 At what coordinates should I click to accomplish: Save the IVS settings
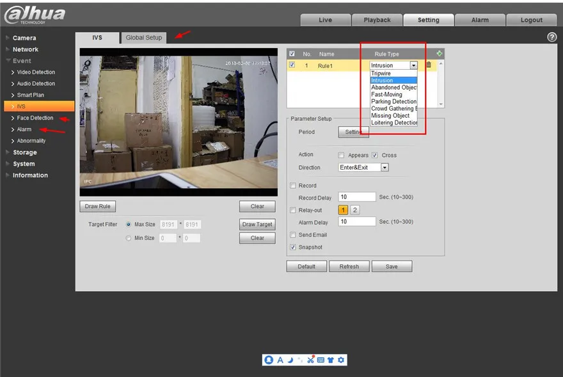(x=392, y=267)
